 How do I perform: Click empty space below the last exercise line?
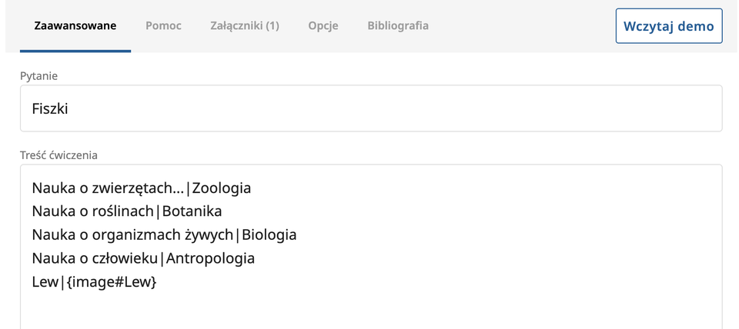370,311
